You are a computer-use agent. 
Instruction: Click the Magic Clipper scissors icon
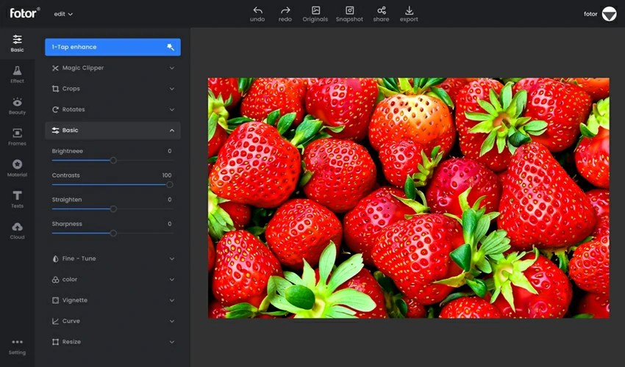55,68
